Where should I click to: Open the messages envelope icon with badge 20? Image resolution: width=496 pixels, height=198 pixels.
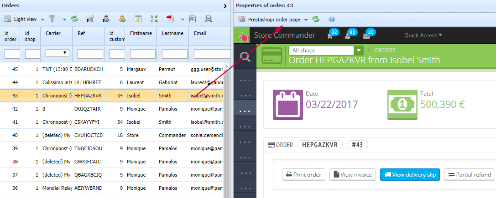pyautogui.click(x=366, y=36)
